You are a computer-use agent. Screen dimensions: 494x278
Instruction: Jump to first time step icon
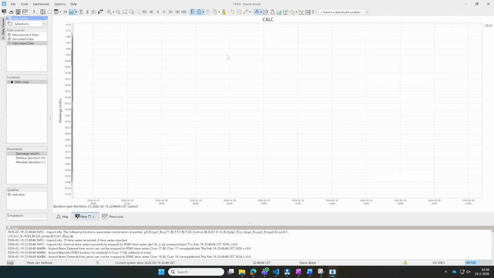pos(145,12)
